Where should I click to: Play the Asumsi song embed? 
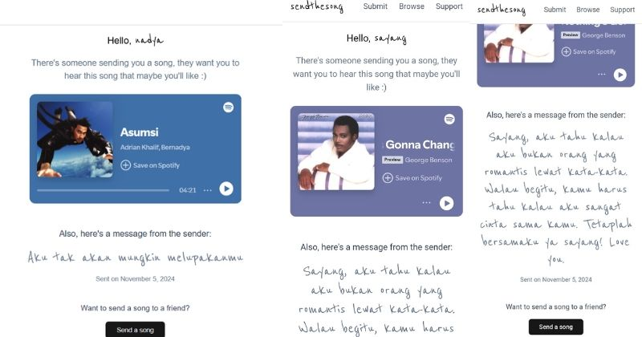[x=226, y=189]
